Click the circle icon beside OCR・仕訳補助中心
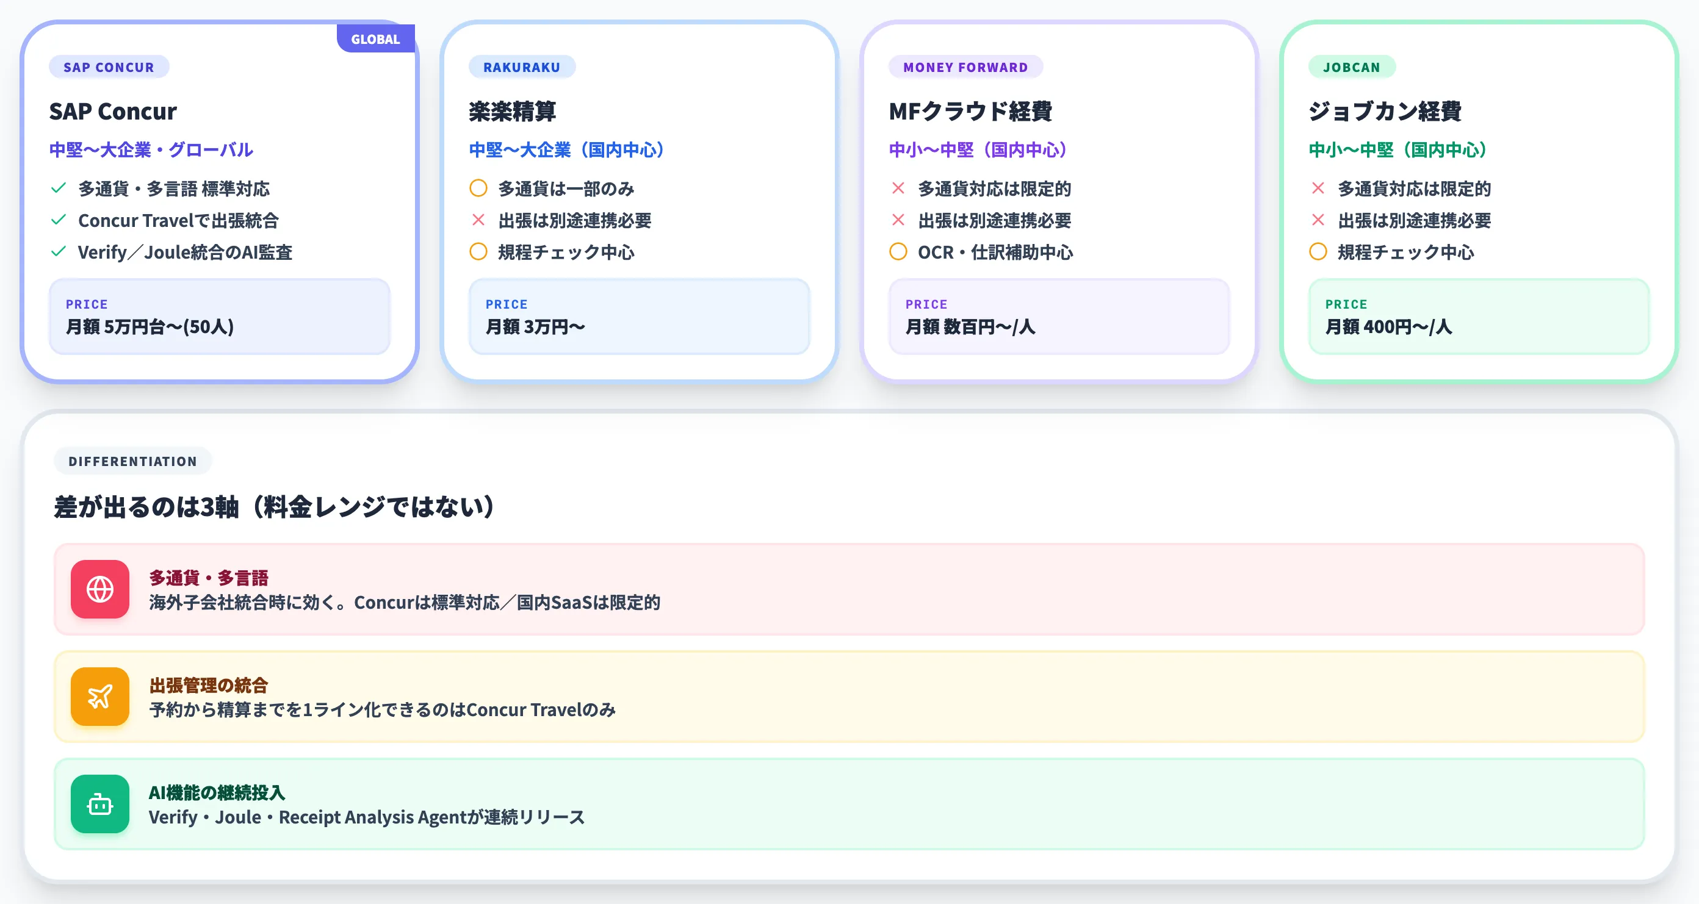Image resolution: width=1699 pixels, height=904 pixels. (898, 251)
